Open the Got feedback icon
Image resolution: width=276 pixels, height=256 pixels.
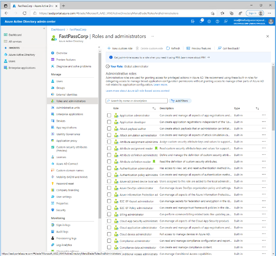(219, 49)
